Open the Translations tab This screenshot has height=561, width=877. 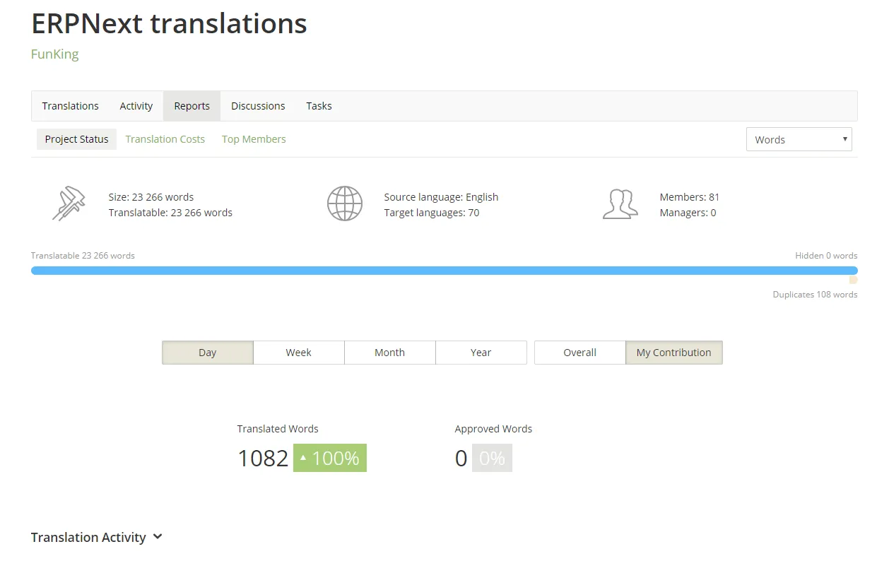70,106
